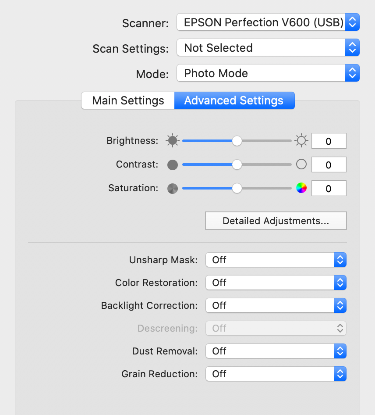The image size is (375, 415).
Task: Click the gray desaturation icon beside Saturation
Action: pos(173,189)
